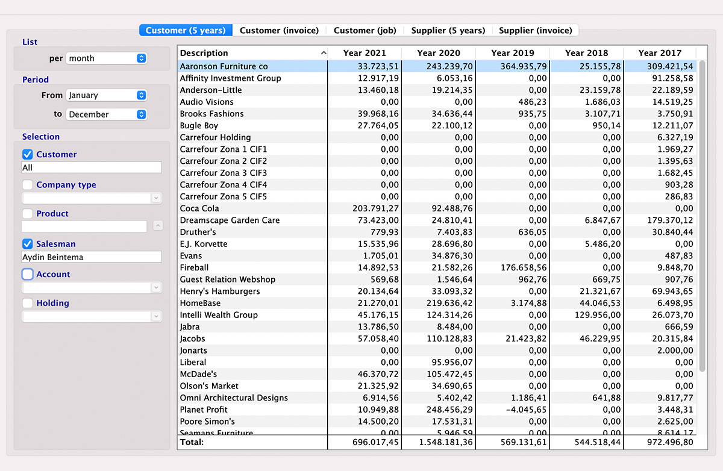Switch to Customer (invoice) tab
This screenshot has height=471, width=723.
point(279,30)
